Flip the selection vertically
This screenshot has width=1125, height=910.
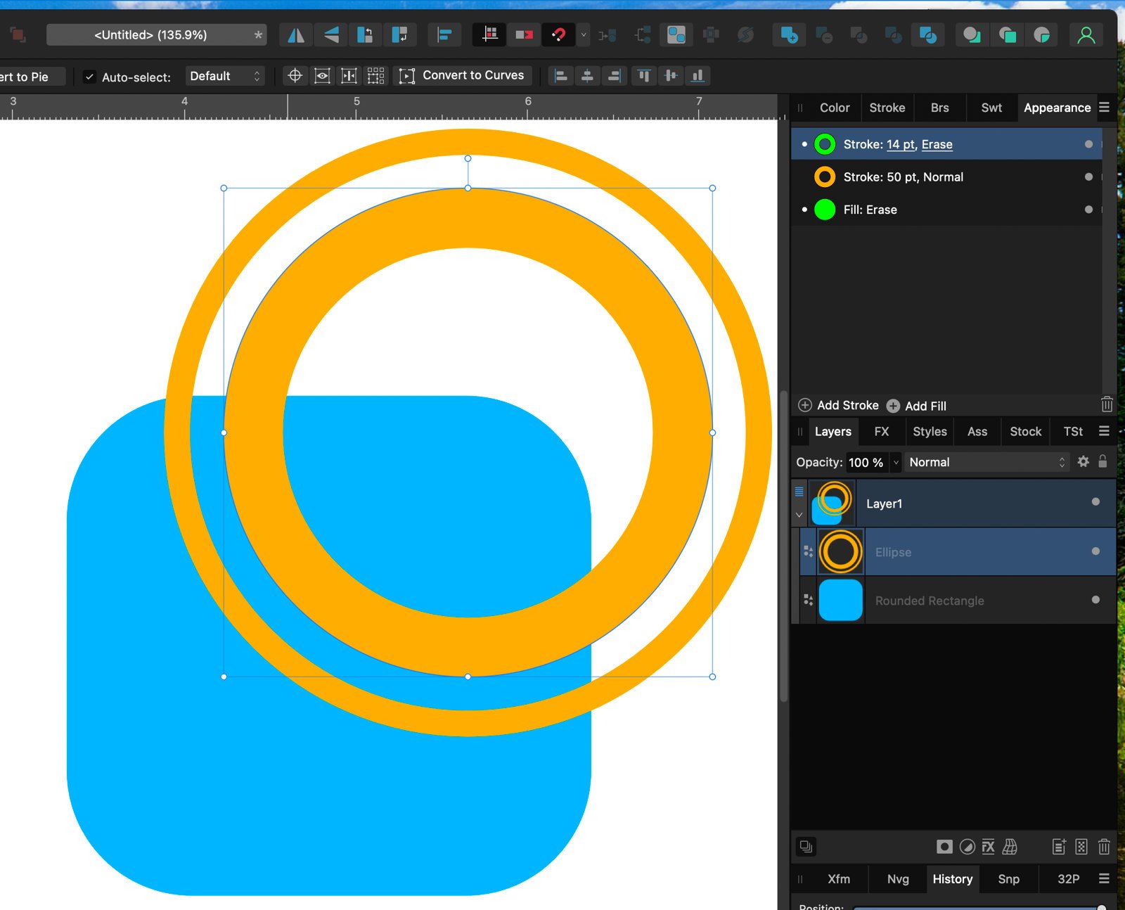point(330,34)
